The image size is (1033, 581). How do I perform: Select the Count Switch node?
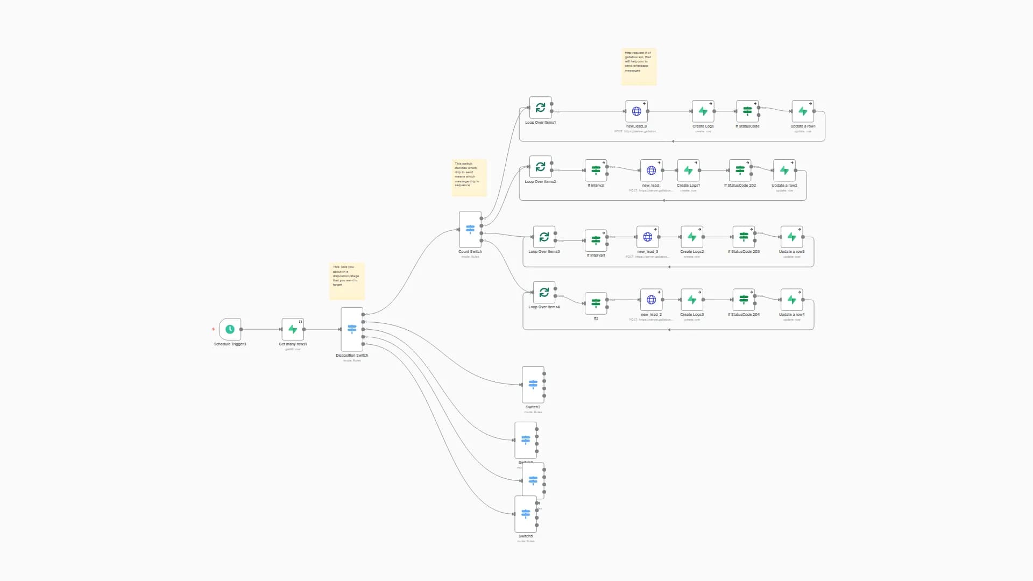click(x=470, y=230)
